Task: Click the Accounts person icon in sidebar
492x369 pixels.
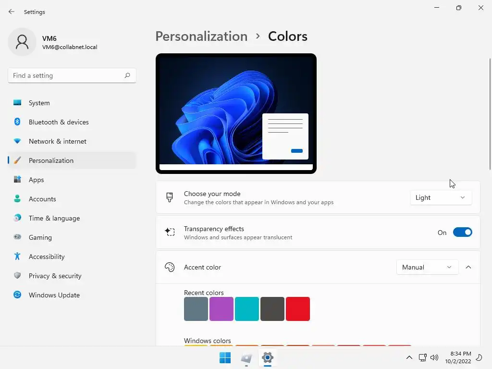Action: point(17,198)
